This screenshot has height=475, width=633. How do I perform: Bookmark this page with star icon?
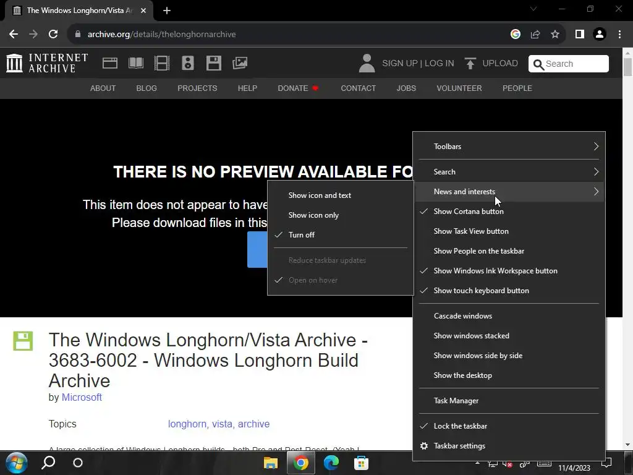[555, 35]
